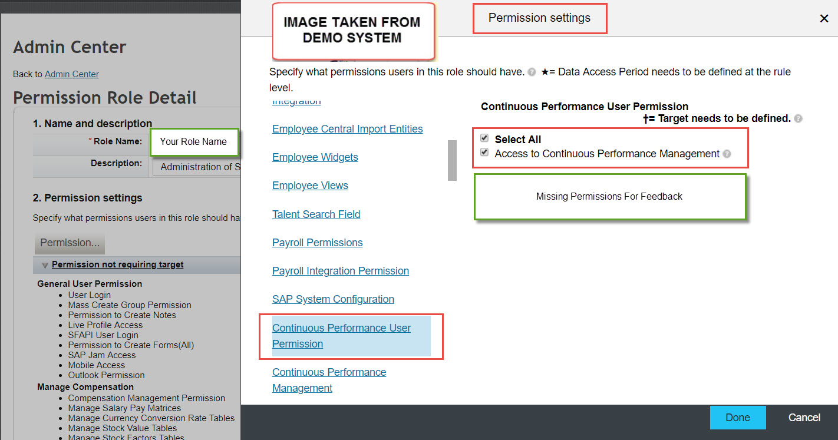
Task: Click SFAPI User Login entry
Action: click(x=103, y=335)
